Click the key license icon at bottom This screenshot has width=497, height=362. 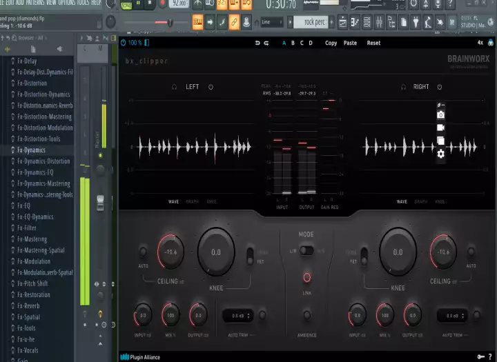coord(481,357)
